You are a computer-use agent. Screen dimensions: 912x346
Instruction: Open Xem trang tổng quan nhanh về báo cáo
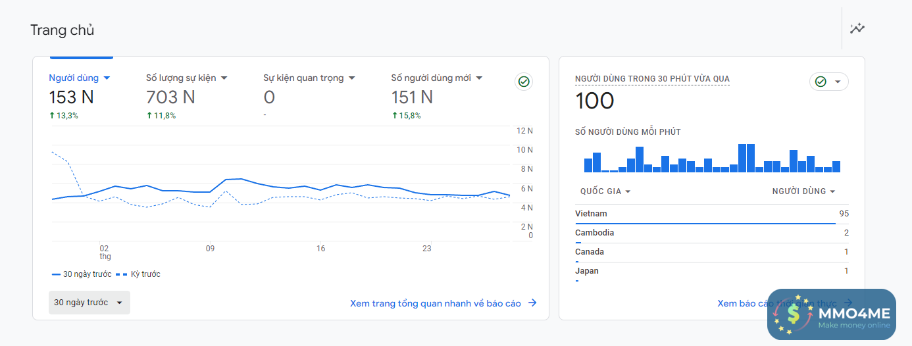click(436, 303)
